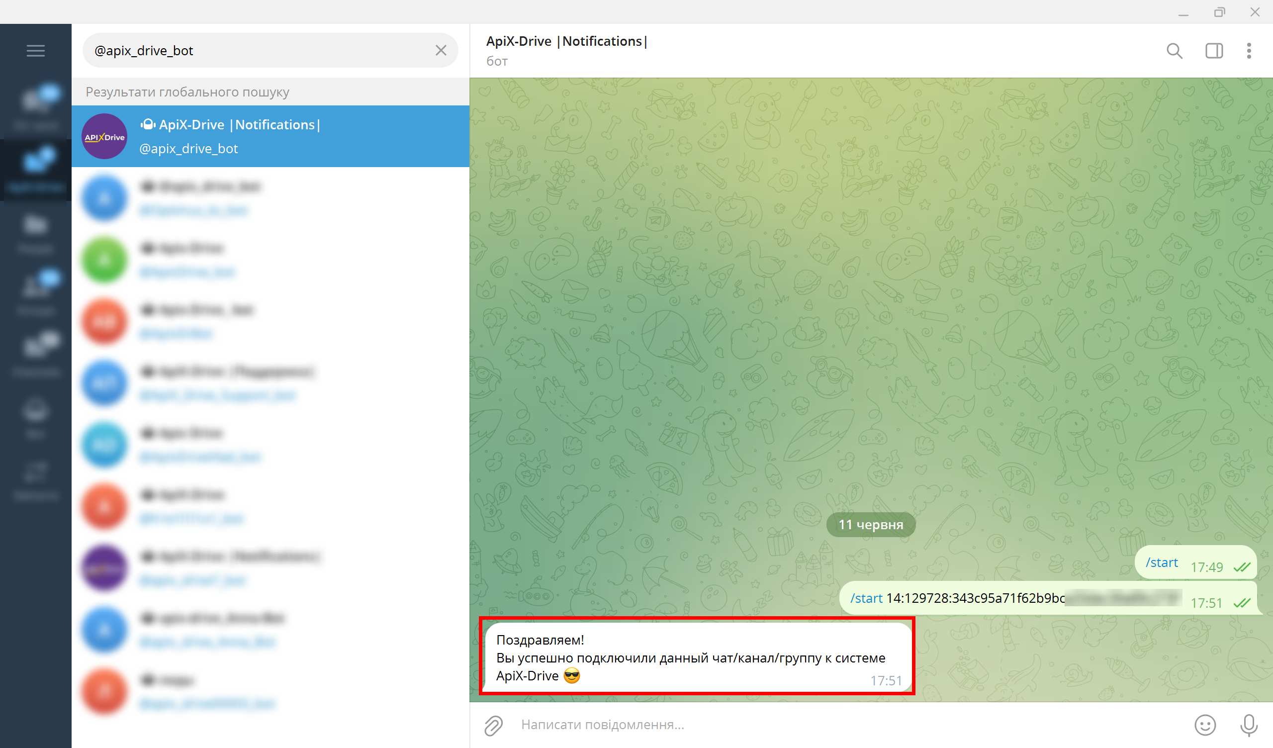Click @apix_drive_bot username in selected result

(x=188, y=149)
